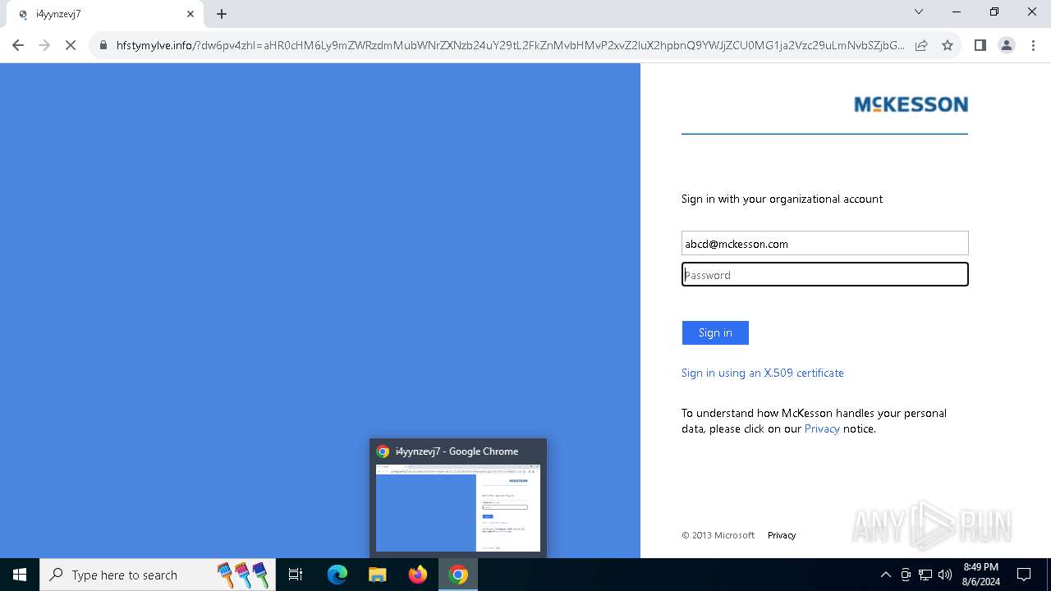1051x591 pixels.
Task: Launch Microsoft Edge from the taskbar
Action: [337, 575]
